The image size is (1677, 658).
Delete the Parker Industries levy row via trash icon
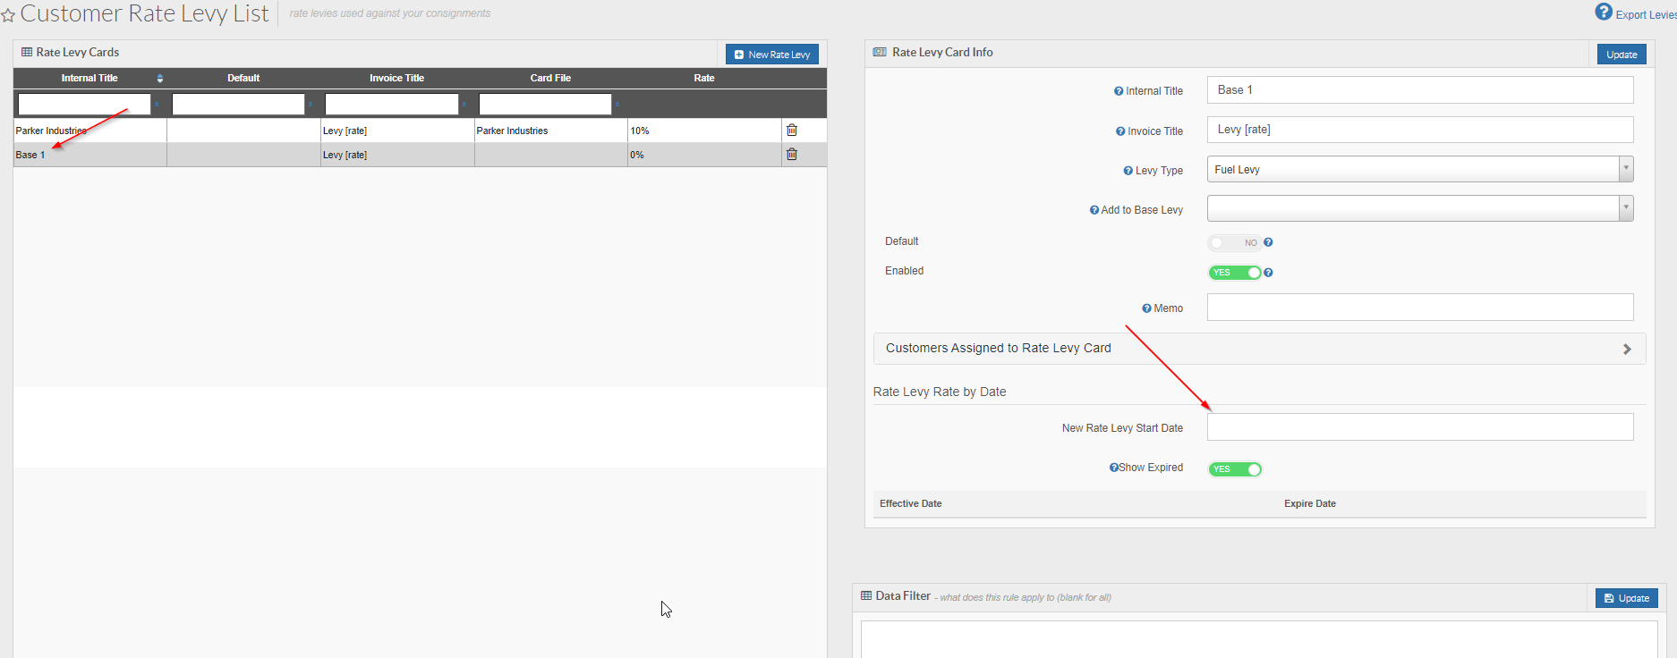click(792, 131)
